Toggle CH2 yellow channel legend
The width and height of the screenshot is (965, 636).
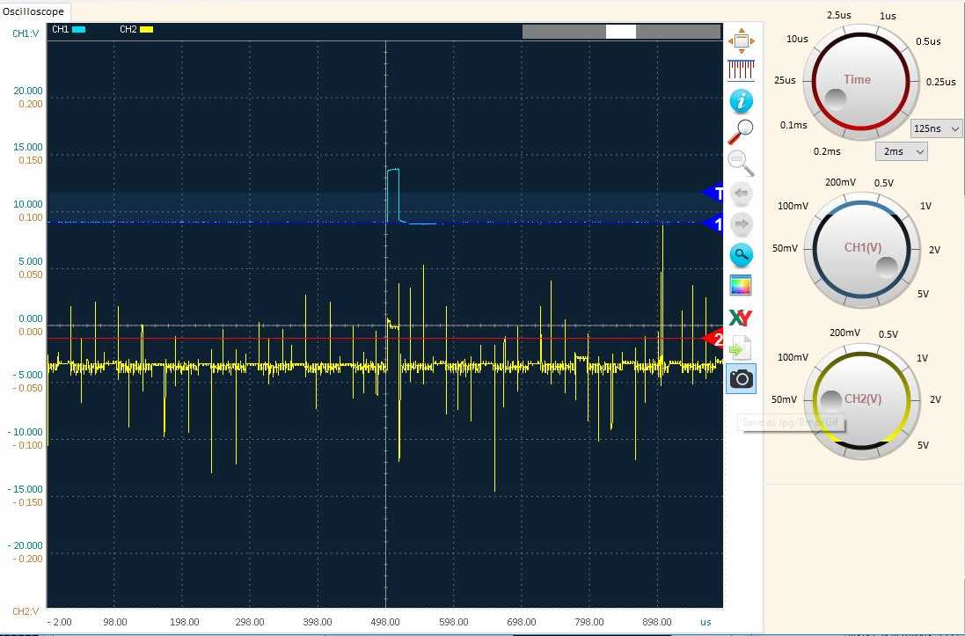coord(136,30)
